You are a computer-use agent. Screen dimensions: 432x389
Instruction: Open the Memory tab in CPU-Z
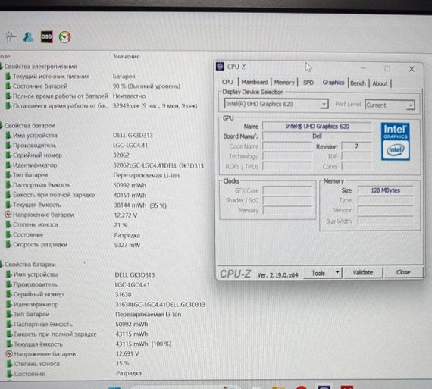[x=284, y=83]
